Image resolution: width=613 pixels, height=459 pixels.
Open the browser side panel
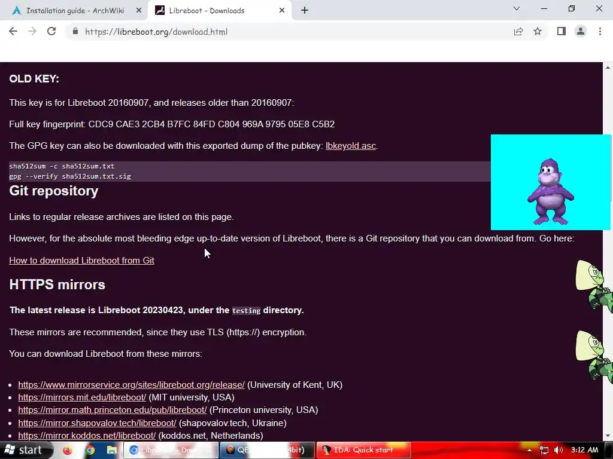(x=562, y=32)
